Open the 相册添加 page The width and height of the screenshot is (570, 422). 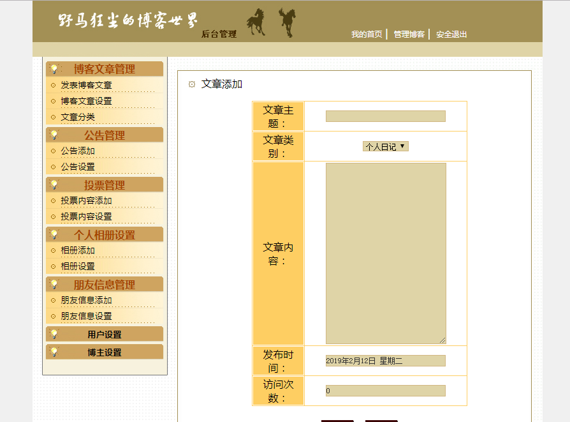(77, 250)
